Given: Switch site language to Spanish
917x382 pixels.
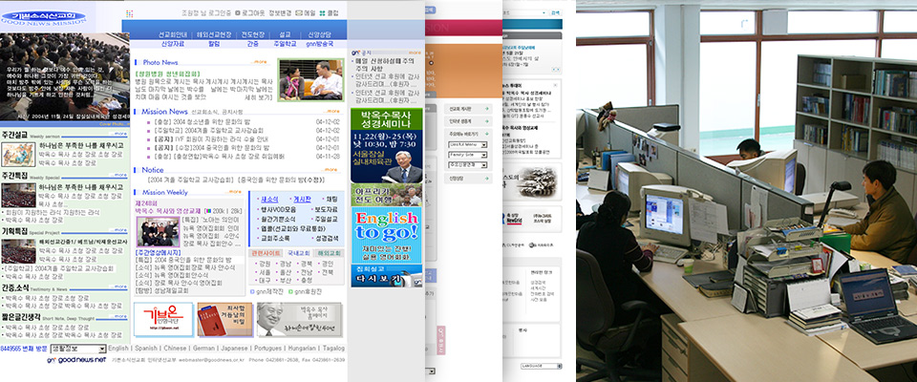Looking at the screenshot, I should point(145,348).
